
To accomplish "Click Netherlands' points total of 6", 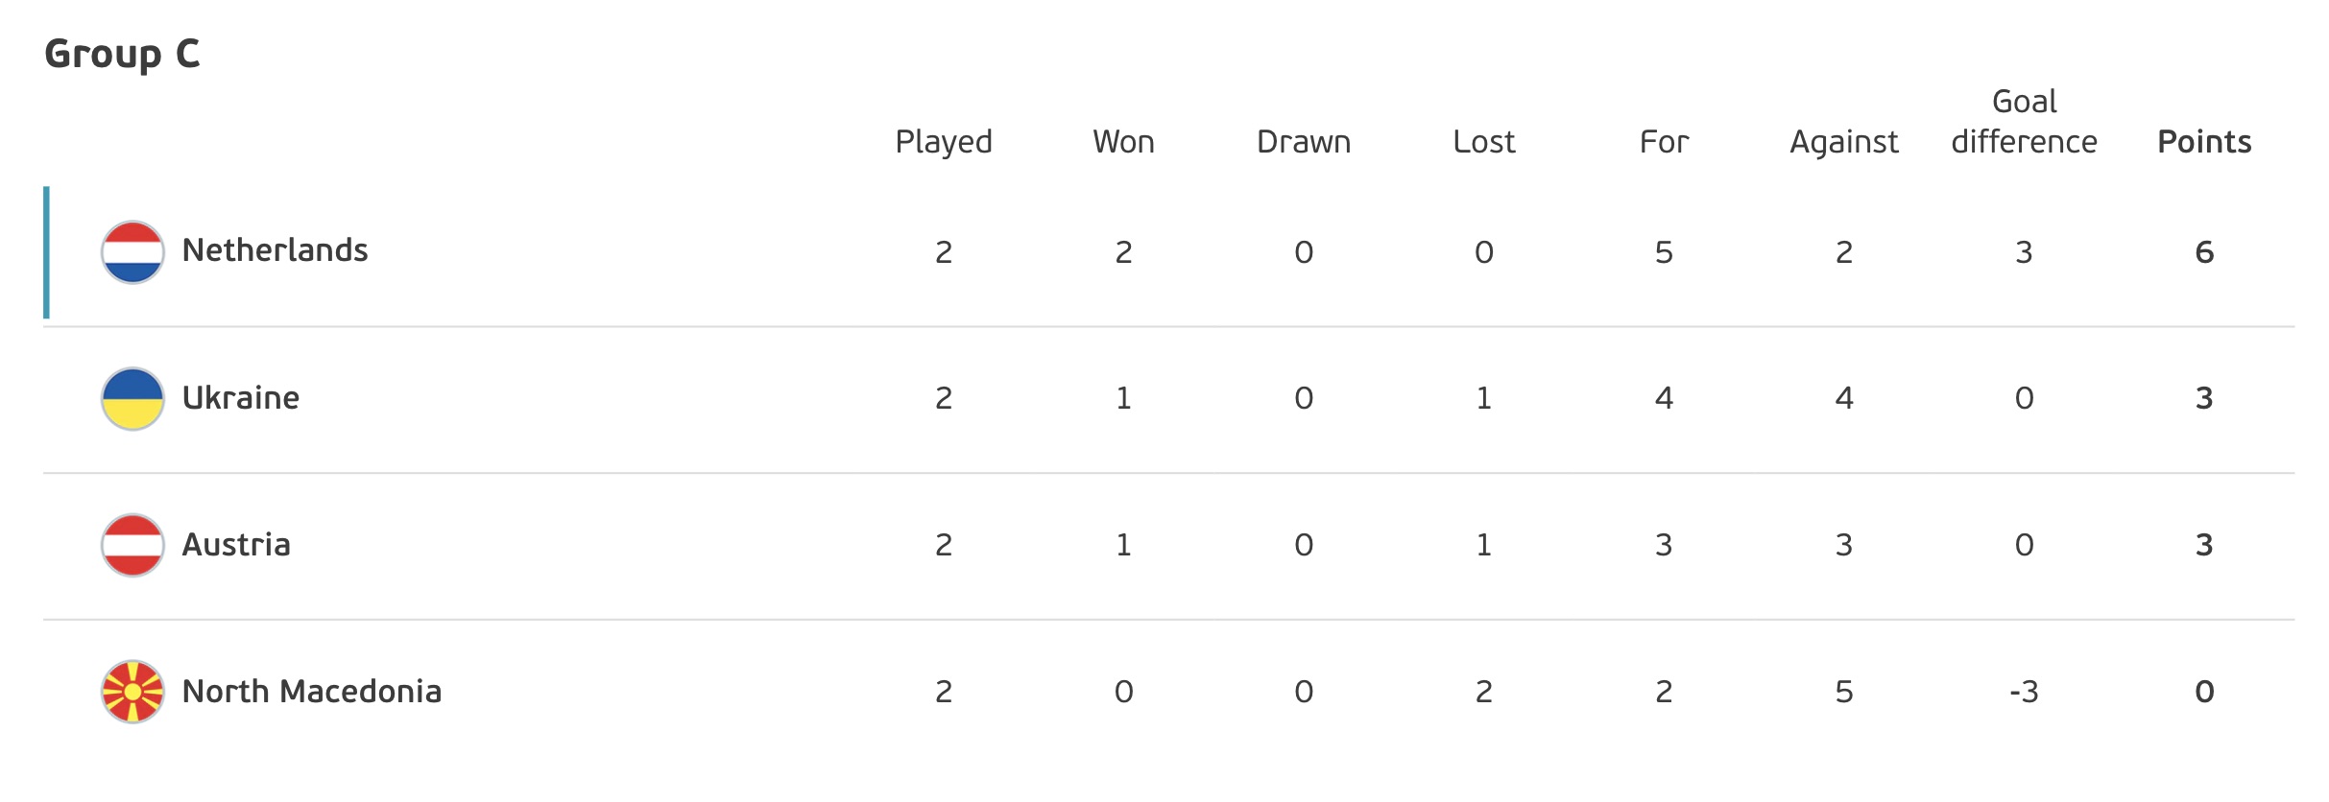I will (x=2204, y=252).
